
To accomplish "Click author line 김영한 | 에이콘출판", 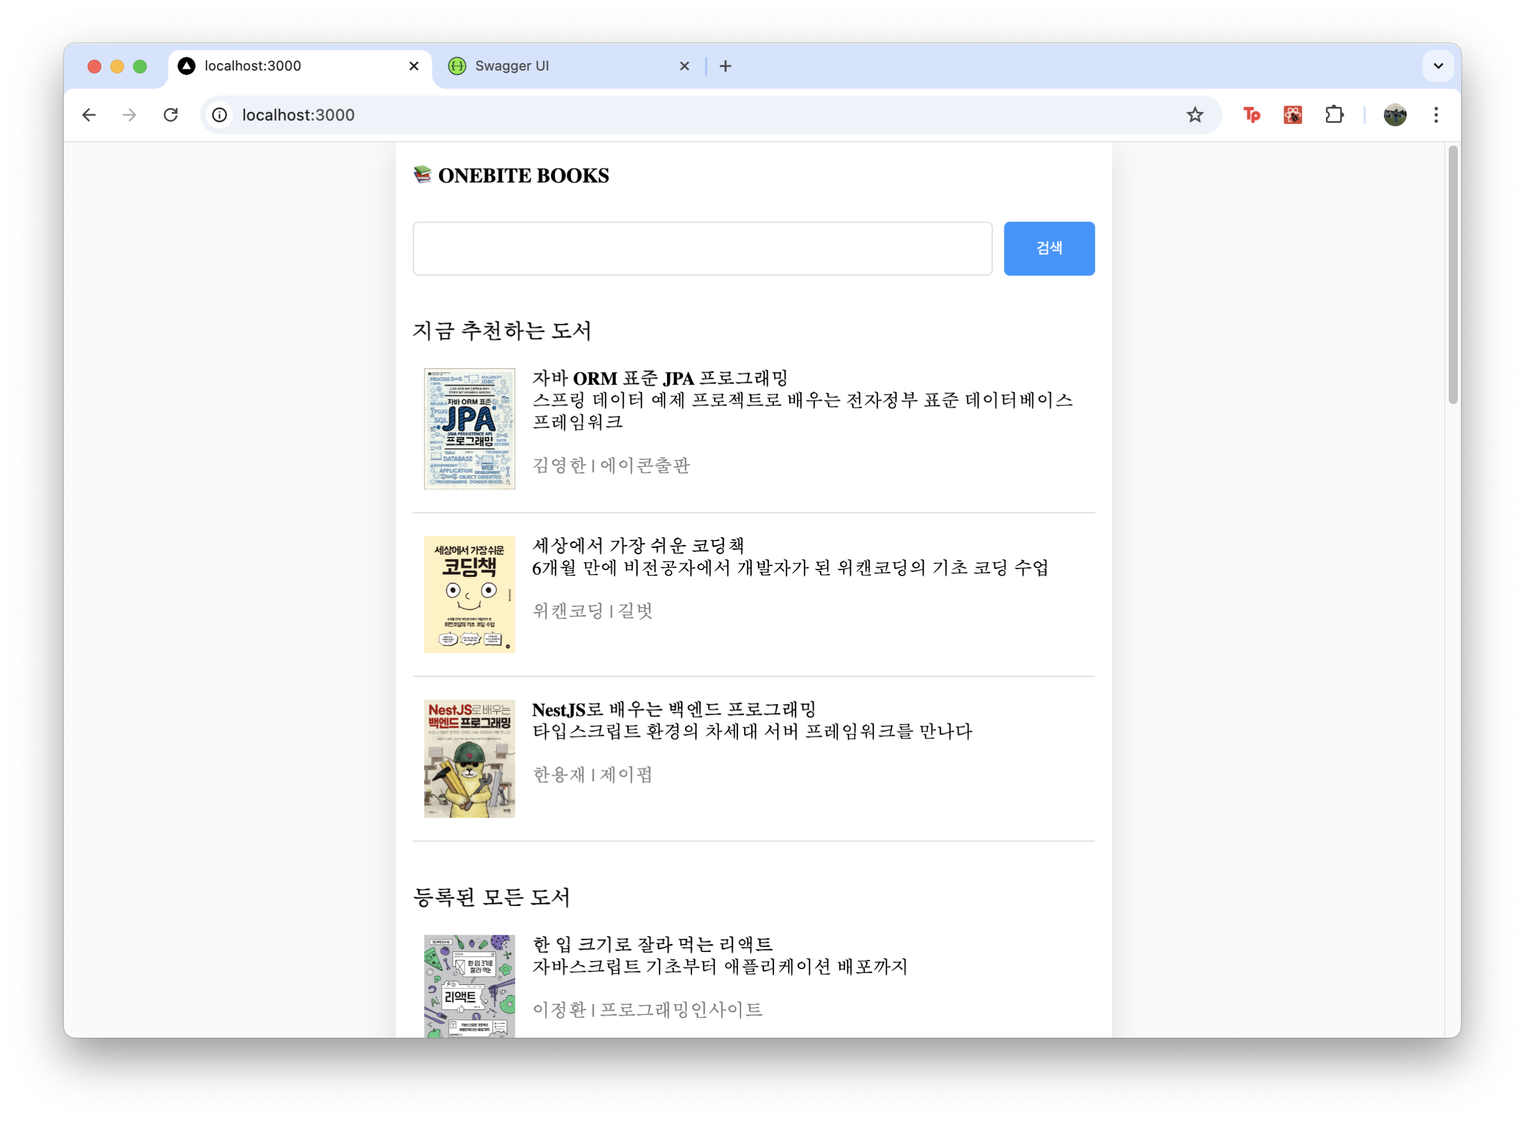I will (x=611, y=466).
